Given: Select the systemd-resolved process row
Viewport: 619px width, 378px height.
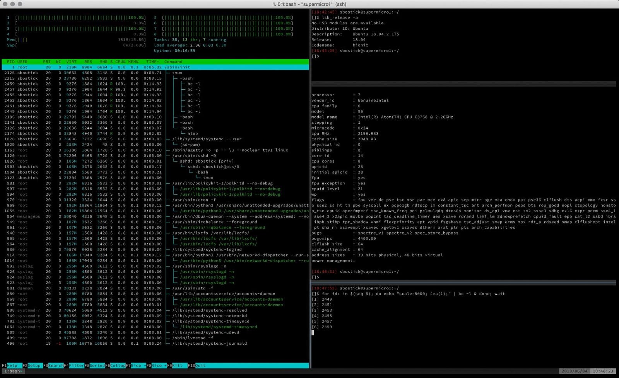Looking at the screenshot, I should pyautogui.click(x=155, y=310).
